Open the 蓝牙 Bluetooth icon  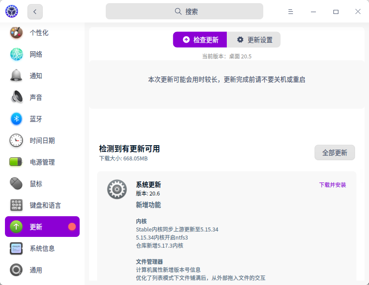(17, 119)
